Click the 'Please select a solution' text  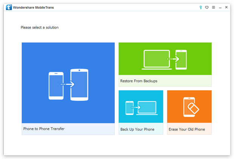(x=40, y=27)
